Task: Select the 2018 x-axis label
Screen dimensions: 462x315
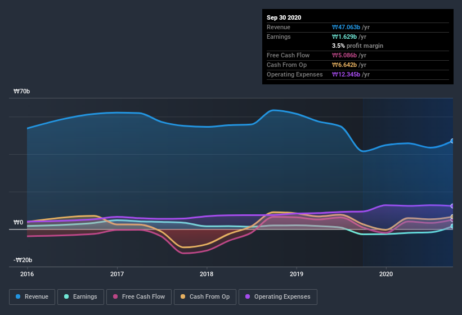Action: pos(207,274)
